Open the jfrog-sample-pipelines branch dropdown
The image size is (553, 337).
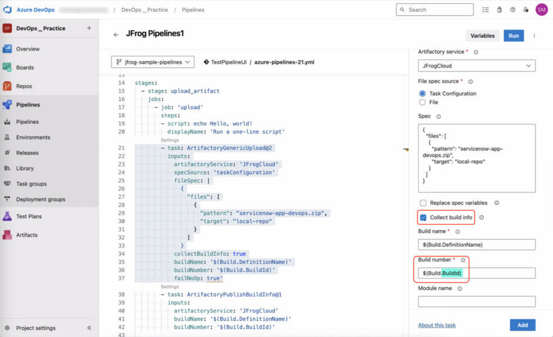click(x=152, y=62)
